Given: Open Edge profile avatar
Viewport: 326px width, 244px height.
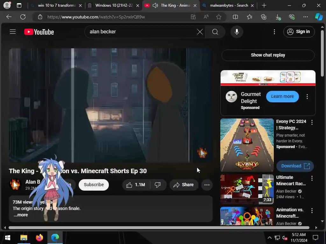Looking at the screenshot, I should 7,5.
